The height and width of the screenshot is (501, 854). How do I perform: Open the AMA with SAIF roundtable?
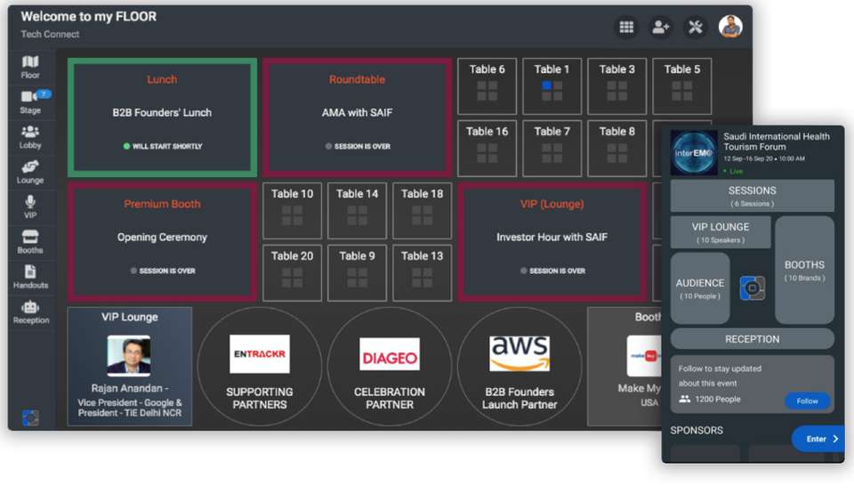[x=357, y=117]
